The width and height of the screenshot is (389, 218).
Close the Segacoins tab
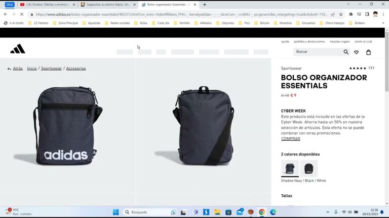click(x=134, y=5)
